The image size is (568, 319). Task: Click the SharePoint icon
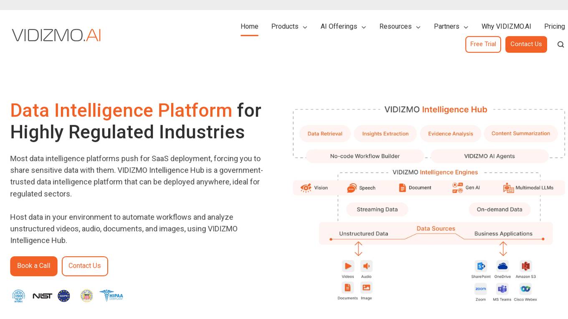[481, 266]
